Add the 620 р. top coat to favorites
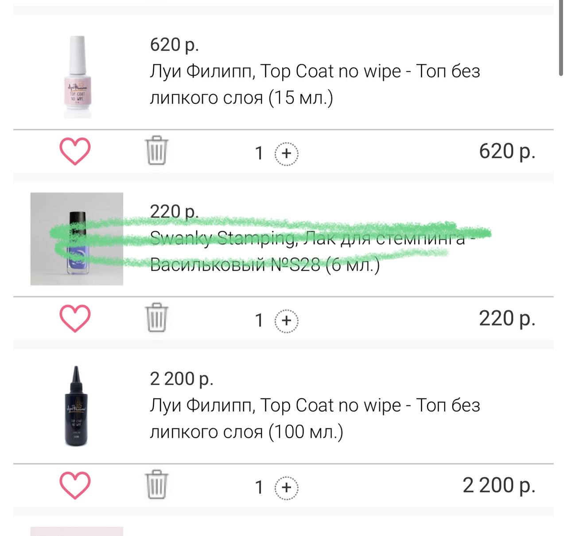This screenshot has height=536, width=567. (x=75, y=151)
